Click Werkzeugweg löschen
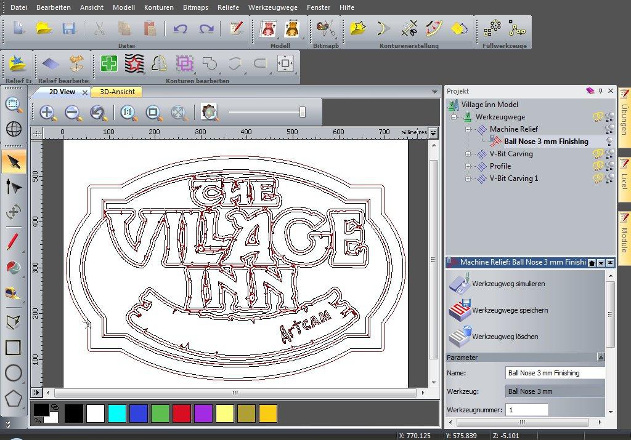This screenshot has height=440, width=631. click(494, 337)
